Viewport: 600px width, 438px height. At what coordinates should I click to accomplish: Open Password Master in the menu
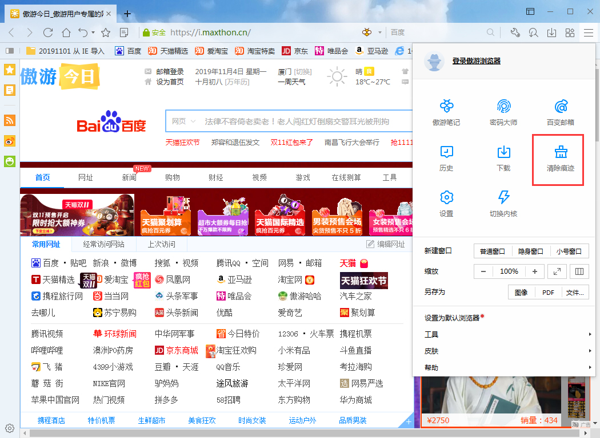[x=503, y=110]
